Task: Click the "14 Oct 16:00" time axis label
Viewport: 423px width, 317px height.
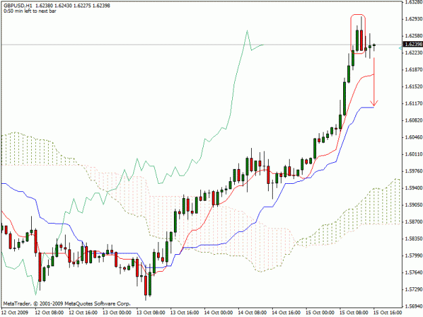Action: click(286, 313)
